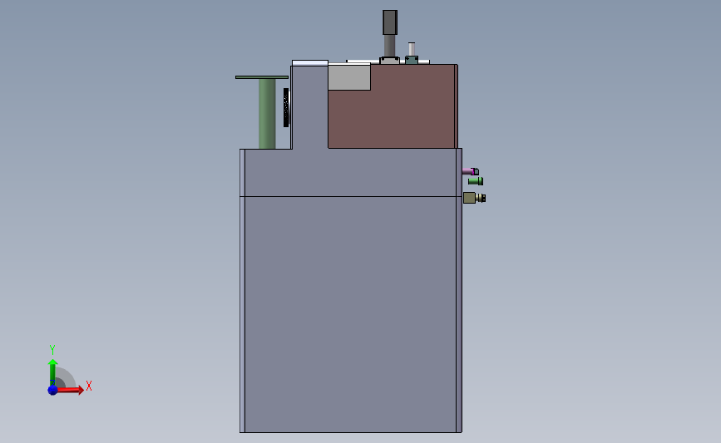This screenshot has height=443, width=721.
Task: Select the purple pipe fitting on right side
Action: click(x=471, y=171)
